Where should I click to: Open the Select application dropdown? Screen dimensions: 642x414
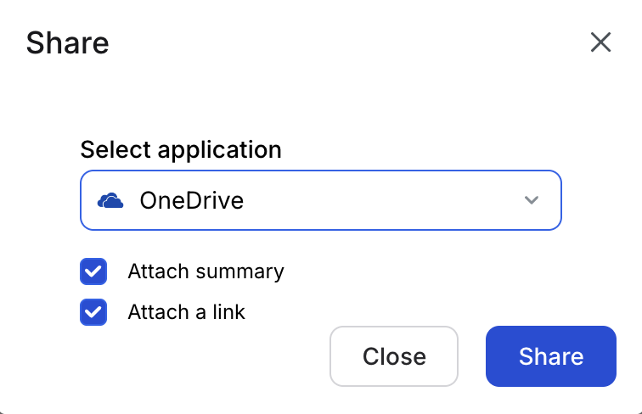coord(321,200)
